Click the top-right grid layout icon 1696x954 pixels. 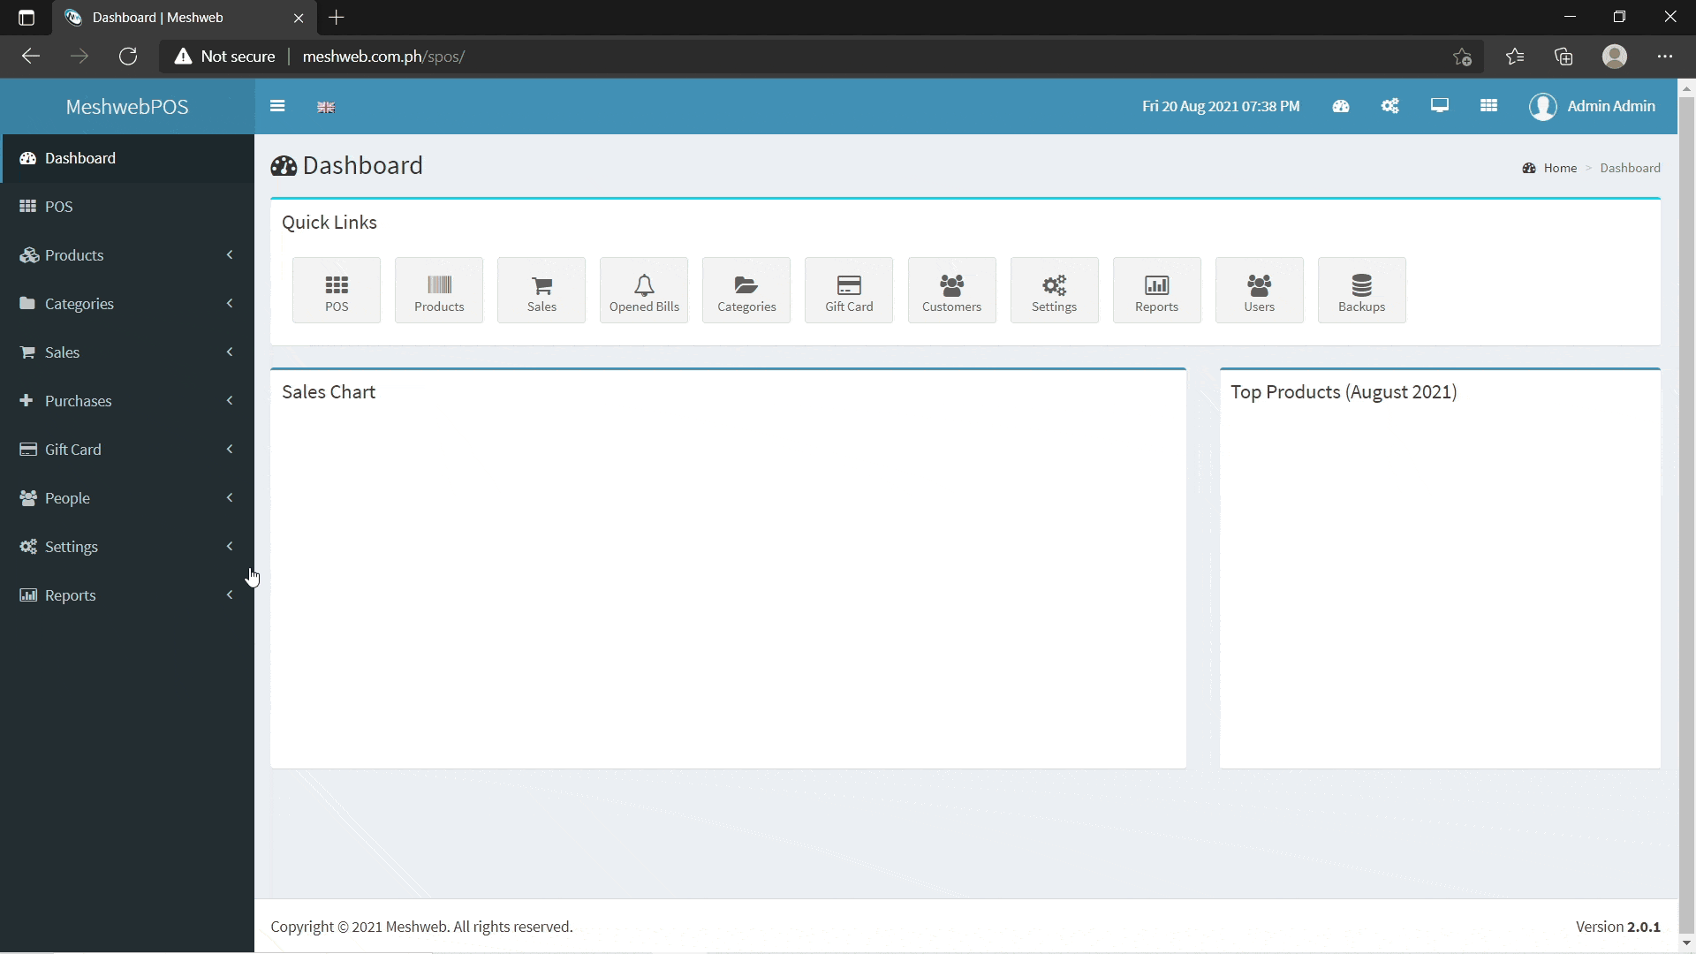click(1490, 106)
